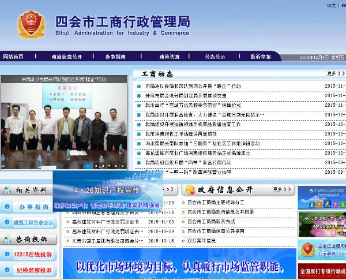Click the group photo in the news carousel
Image resolution: width=346 pixels, height=280 pixels.
tap(63, 121)
